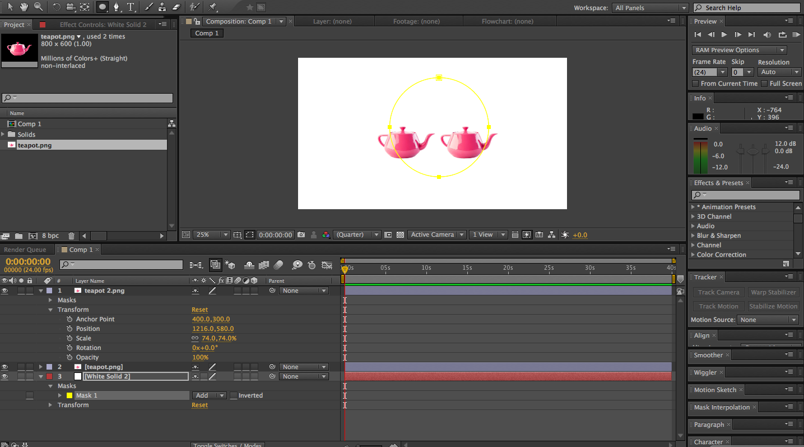This screenshot has width=804, height=447.
Task: Jump to first frame in Preview panel
Action: 698,35
